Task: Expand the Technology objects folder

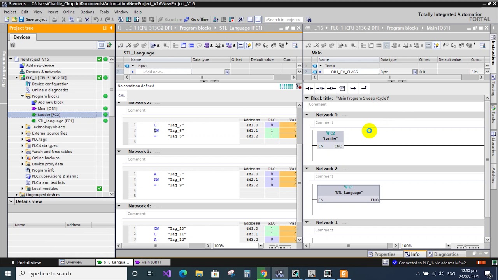Action: click(x=23, y=127)
